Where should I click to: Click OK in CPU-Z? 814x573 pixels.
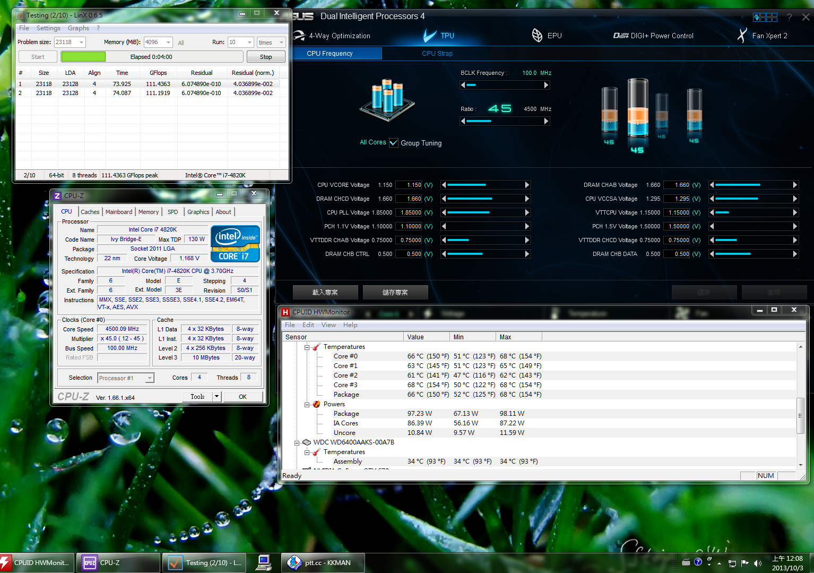(243, 397)
